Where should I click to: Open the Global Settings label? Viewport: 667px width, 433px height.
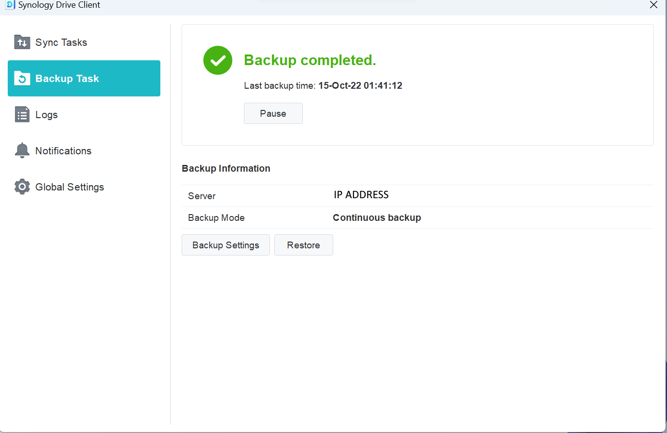pyautogui.click(x=70, y=187)
